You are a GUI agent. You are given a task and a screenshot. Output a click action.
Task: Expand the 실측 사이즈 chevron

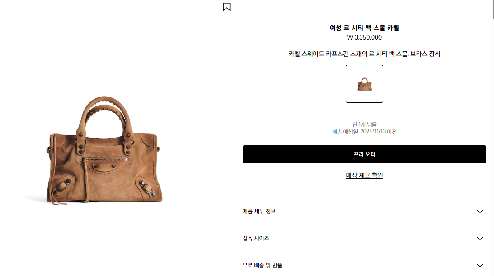click(480, 238)
